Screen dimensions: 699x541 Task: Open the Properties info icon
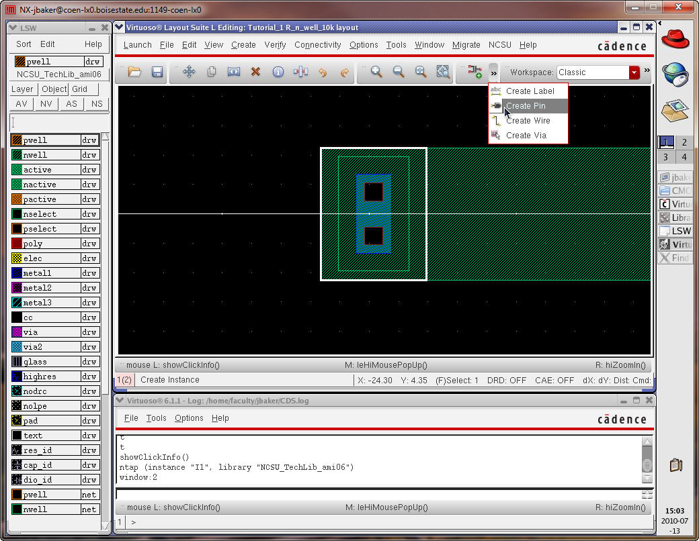[x=278, y=72]
